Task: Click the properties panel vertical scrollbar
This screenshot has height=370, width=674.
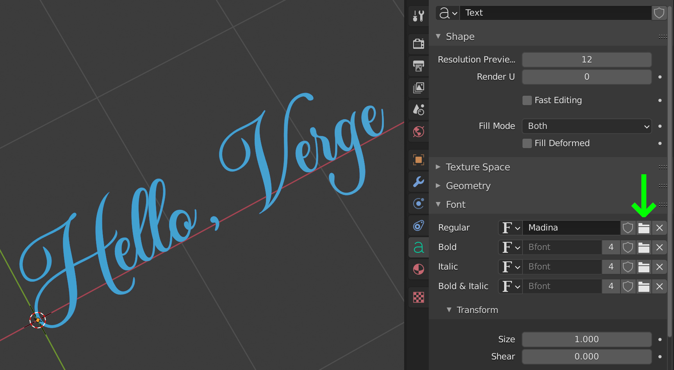Action: tap(670, 171)
